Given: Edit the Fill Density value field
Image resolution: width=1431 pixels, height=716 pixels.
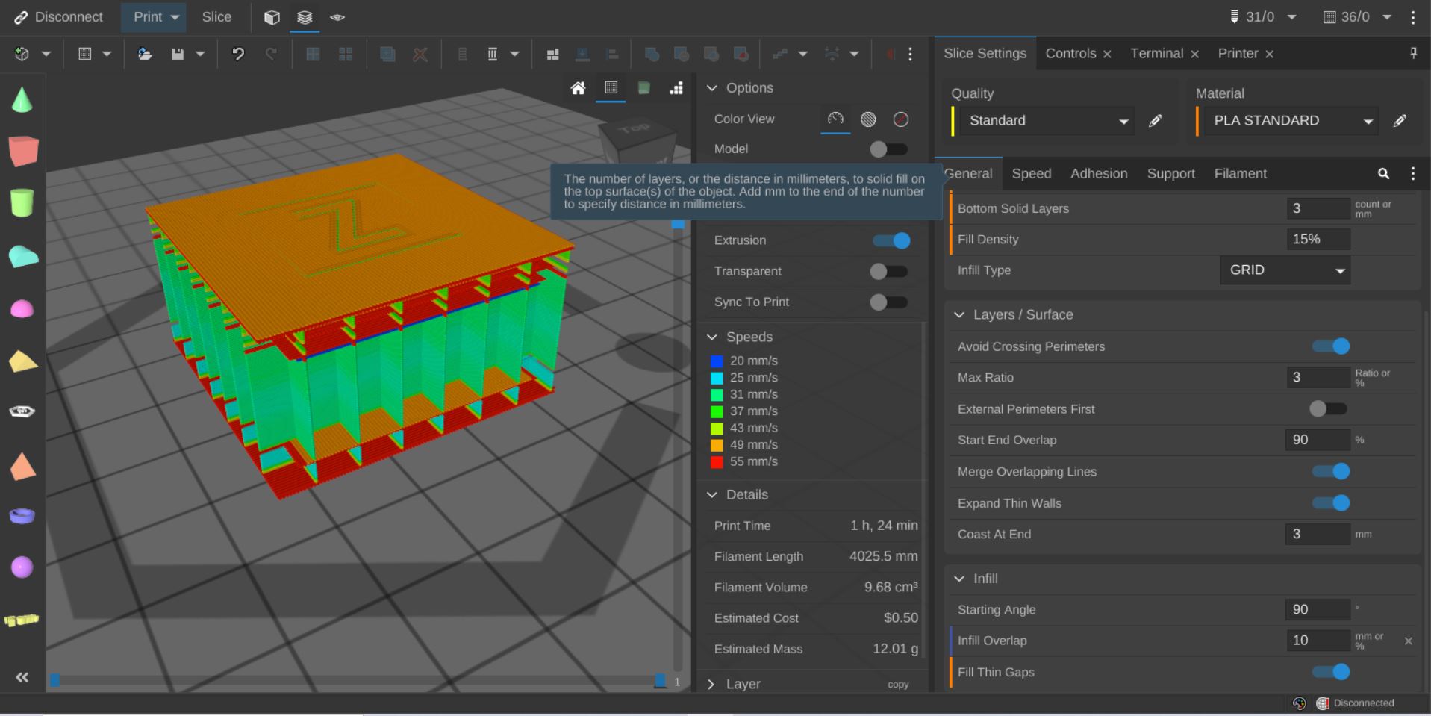Looking at the screenshot, I should point(1318,239).
